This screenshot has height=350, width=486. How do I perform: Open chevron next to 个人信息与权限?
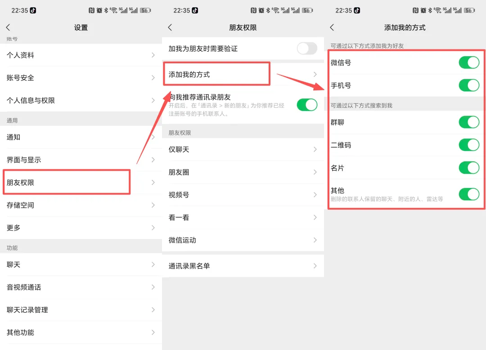tap(153, 100)
